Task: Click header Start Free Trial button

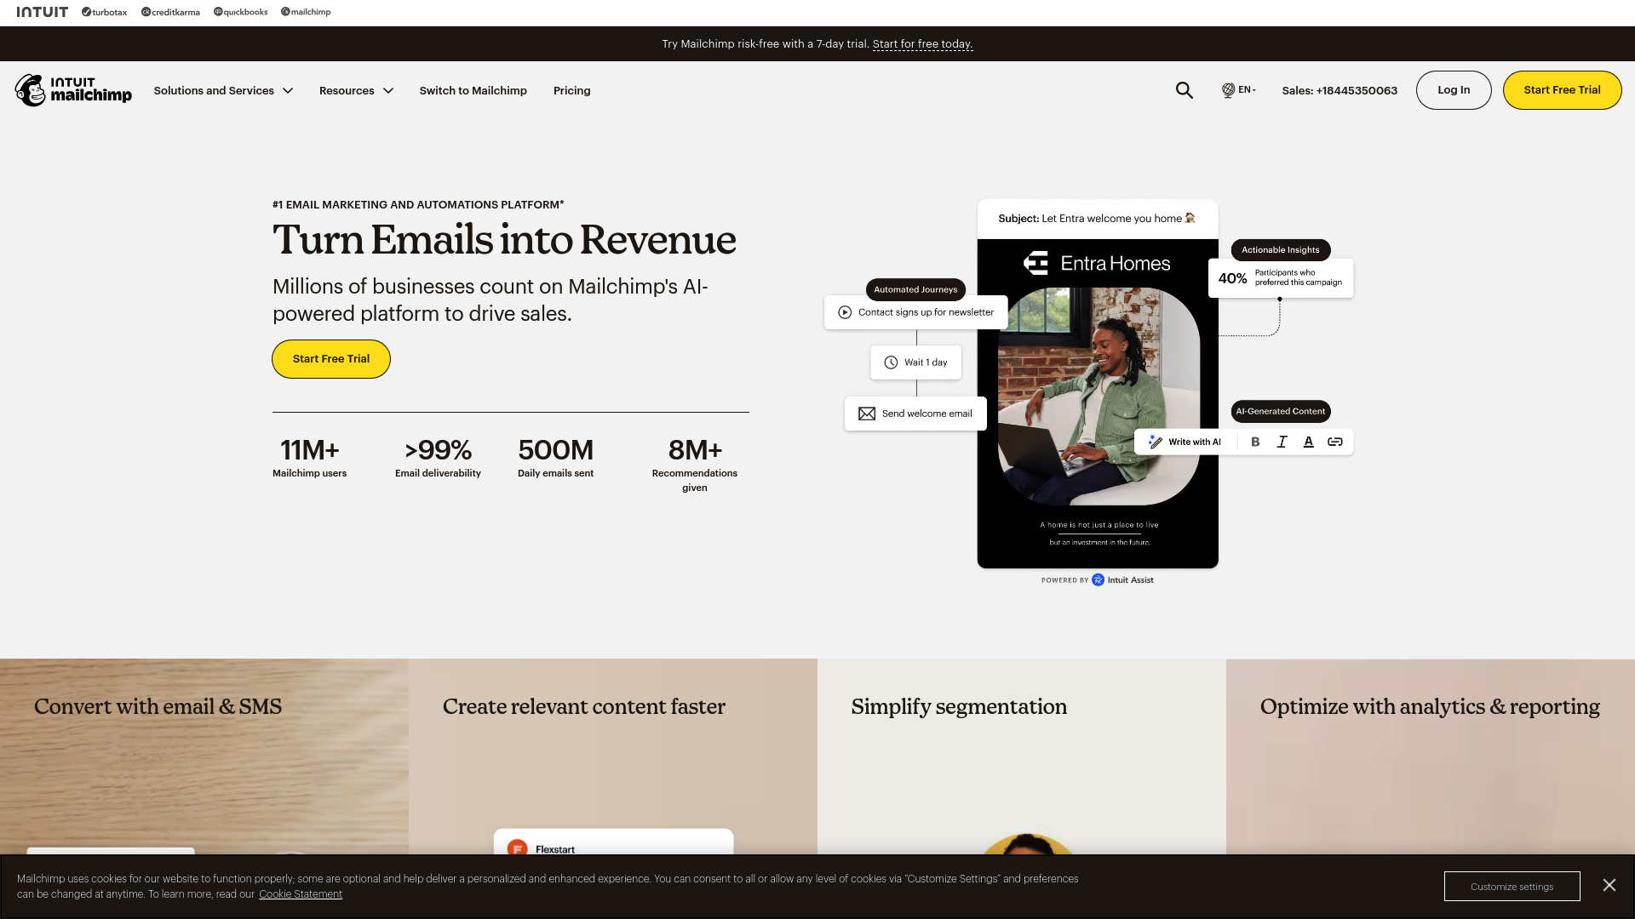Action: pyautogui.click(x=1562, y=90)
